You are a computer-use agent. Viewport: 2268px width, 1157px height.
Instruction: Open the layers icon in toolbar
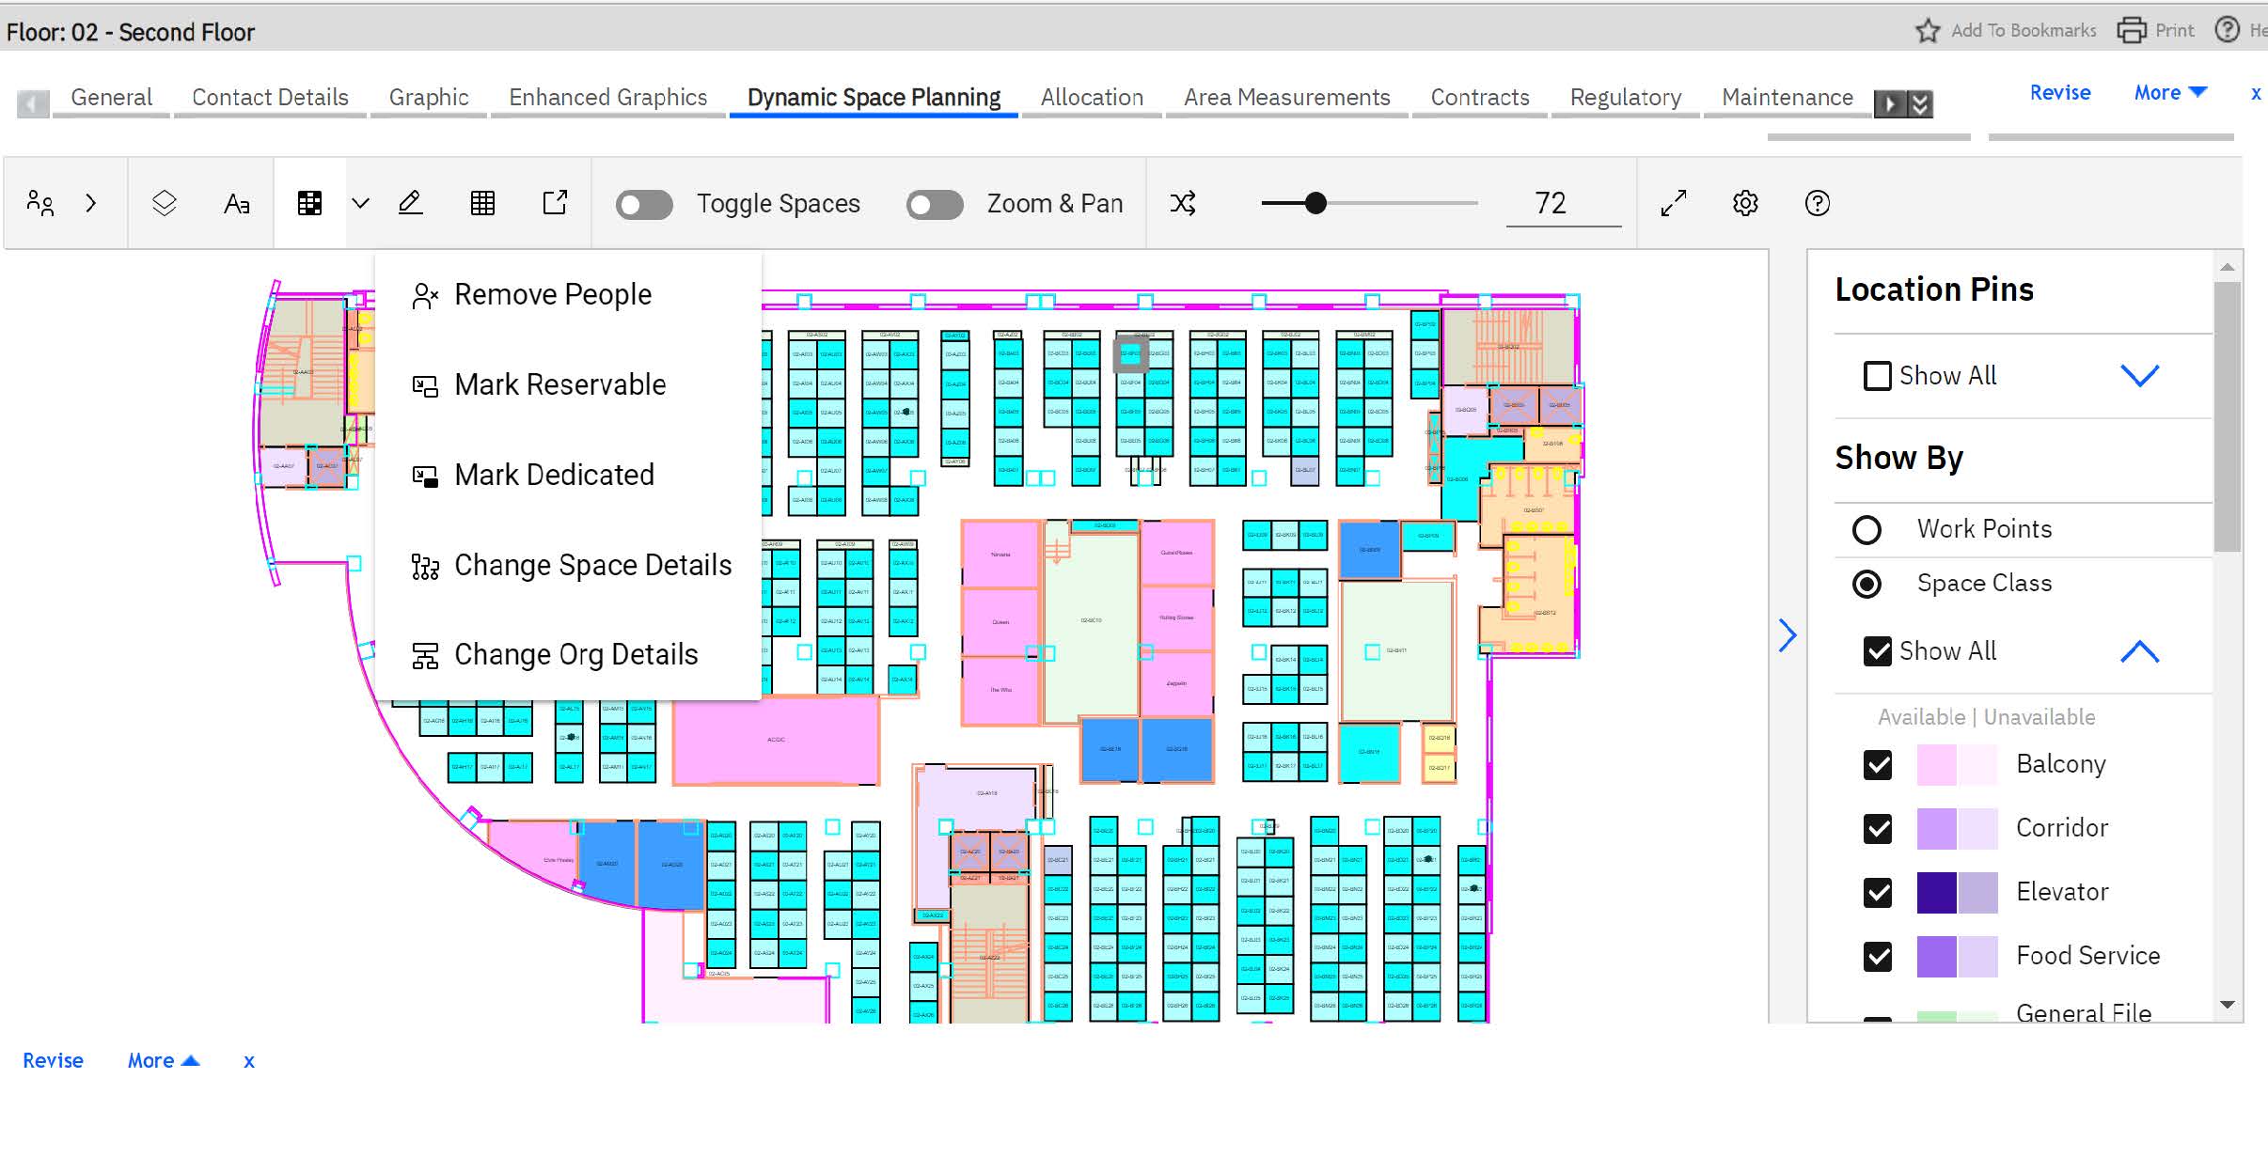(165, 203)
